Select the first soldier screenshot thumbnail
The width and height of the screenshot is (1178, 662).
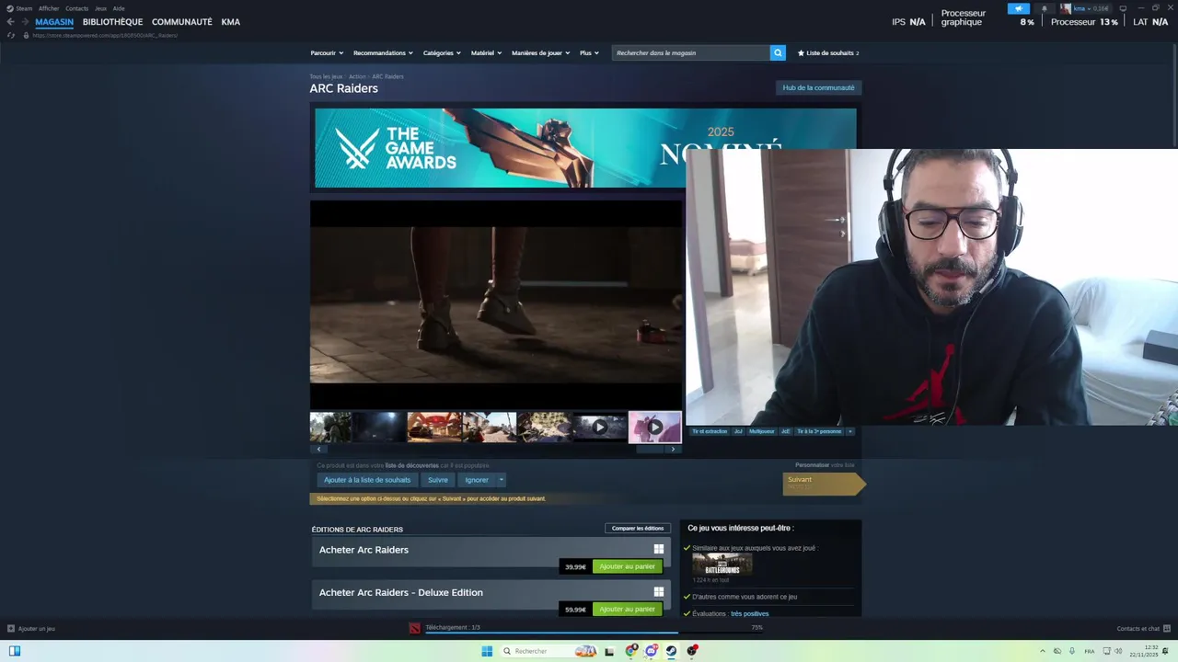click(330, 428)
